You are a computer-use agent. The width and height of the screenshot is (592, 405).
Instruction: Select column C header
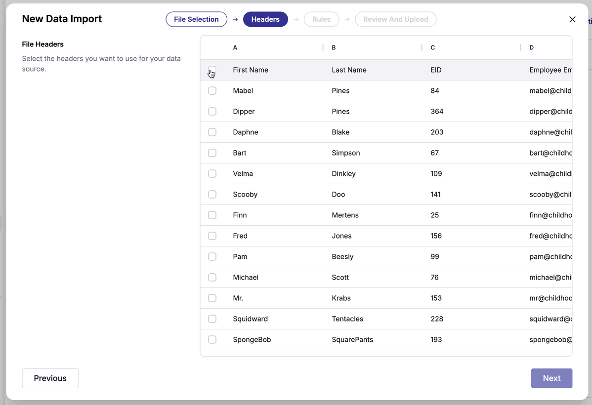[433, 47]
